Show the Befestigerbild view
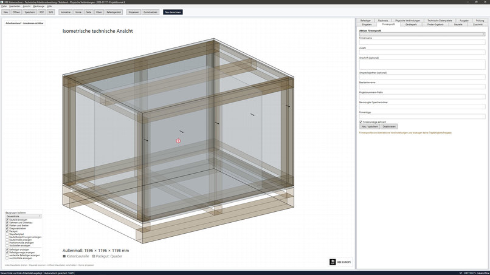This screenshot has width=490, height=275. click(x=114, y=12)
